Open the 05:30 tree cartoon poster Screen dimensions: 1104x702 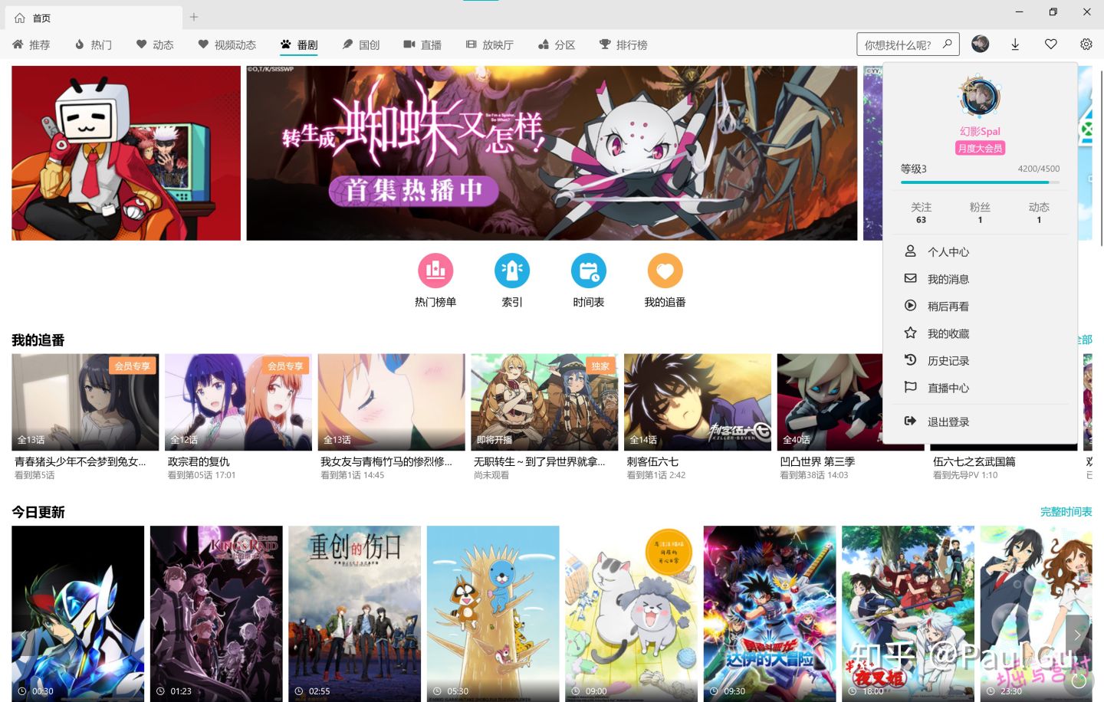click(x=493, y=613)
